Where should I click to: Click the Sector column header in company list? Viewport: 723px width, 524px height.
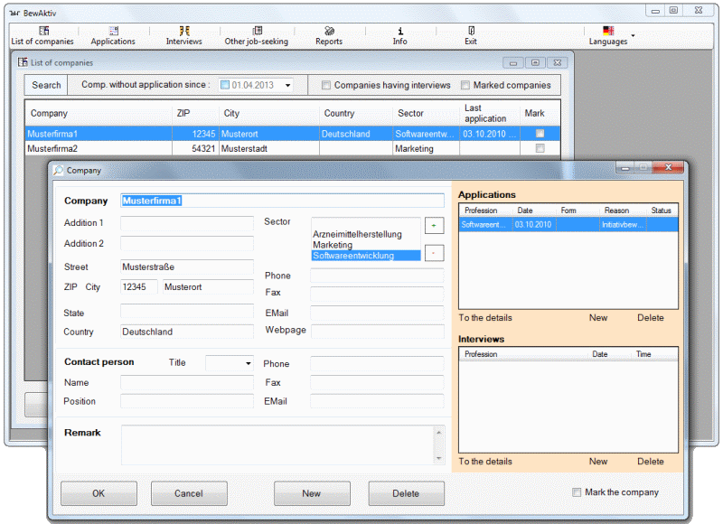pyautogui.click(x=426, y=113)
